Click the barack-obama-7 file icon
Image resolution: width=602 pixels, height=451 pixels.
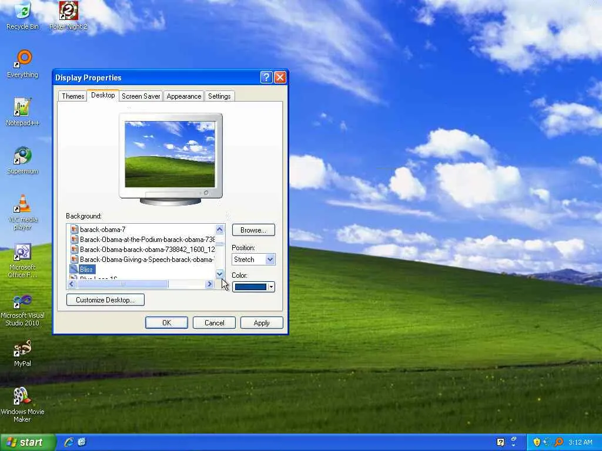(75, 230)
